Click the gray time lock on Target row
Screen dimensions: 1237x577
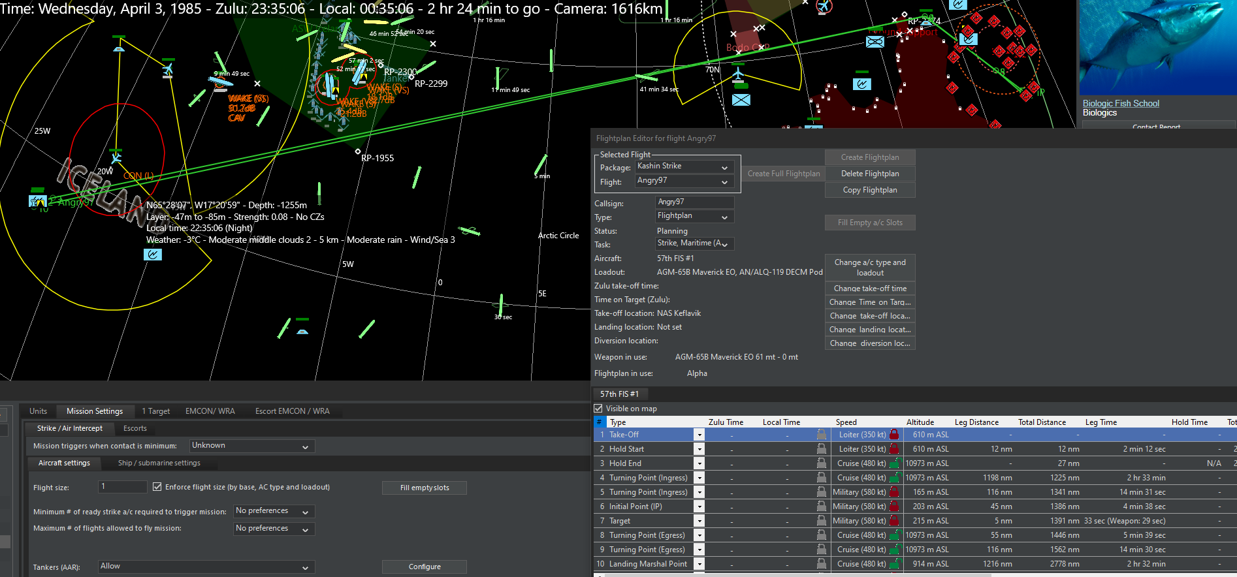pos(822,521)
